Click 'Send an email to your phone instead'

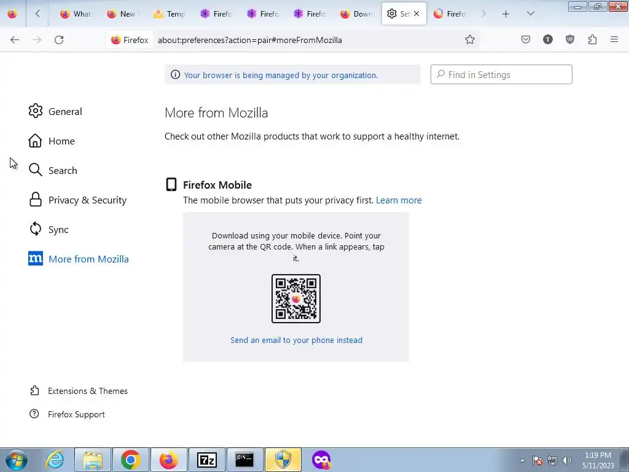pos(296,340)
